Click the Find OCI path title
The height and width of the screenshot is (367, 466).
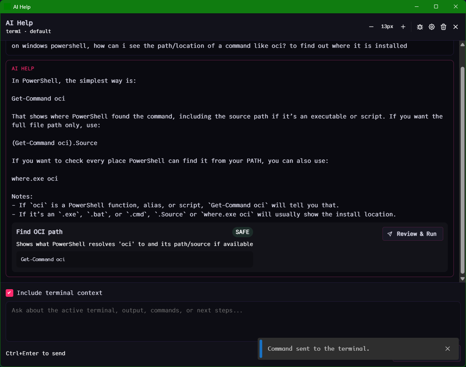[x=39, y=232]
